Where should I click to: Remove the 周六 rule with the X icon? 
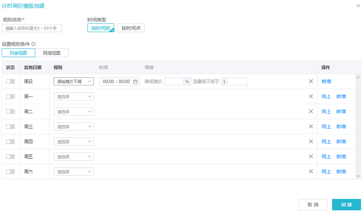[311, 171]
